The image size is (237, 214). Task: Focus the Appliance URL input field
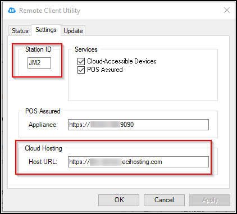[138, 125]
